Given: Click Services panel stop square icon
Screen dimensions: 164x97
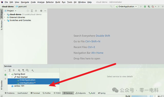Looking at the screenshot, I should point(5,79).
